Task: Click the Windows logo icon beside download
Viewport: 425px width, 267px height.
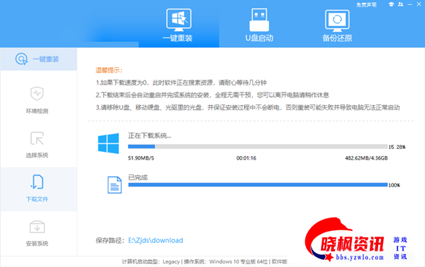Action: pyautogui.click(x=108, y=143)
